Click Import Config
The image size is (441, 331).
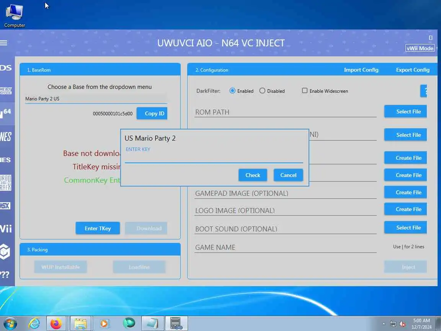click(x=361, y=70)
